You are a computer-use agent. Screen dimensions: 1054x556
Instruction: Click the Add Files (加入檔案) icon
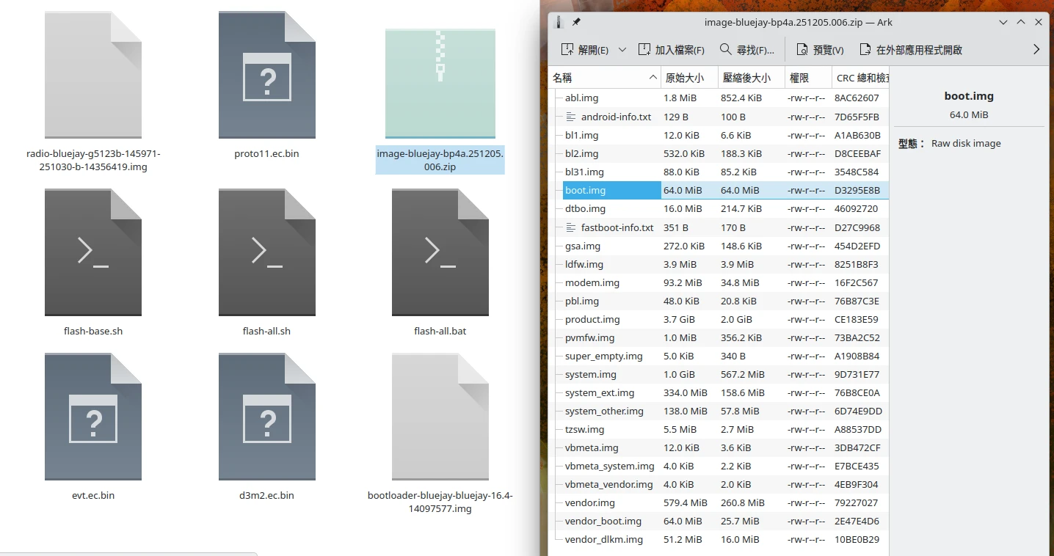click(x=644, y=50)
